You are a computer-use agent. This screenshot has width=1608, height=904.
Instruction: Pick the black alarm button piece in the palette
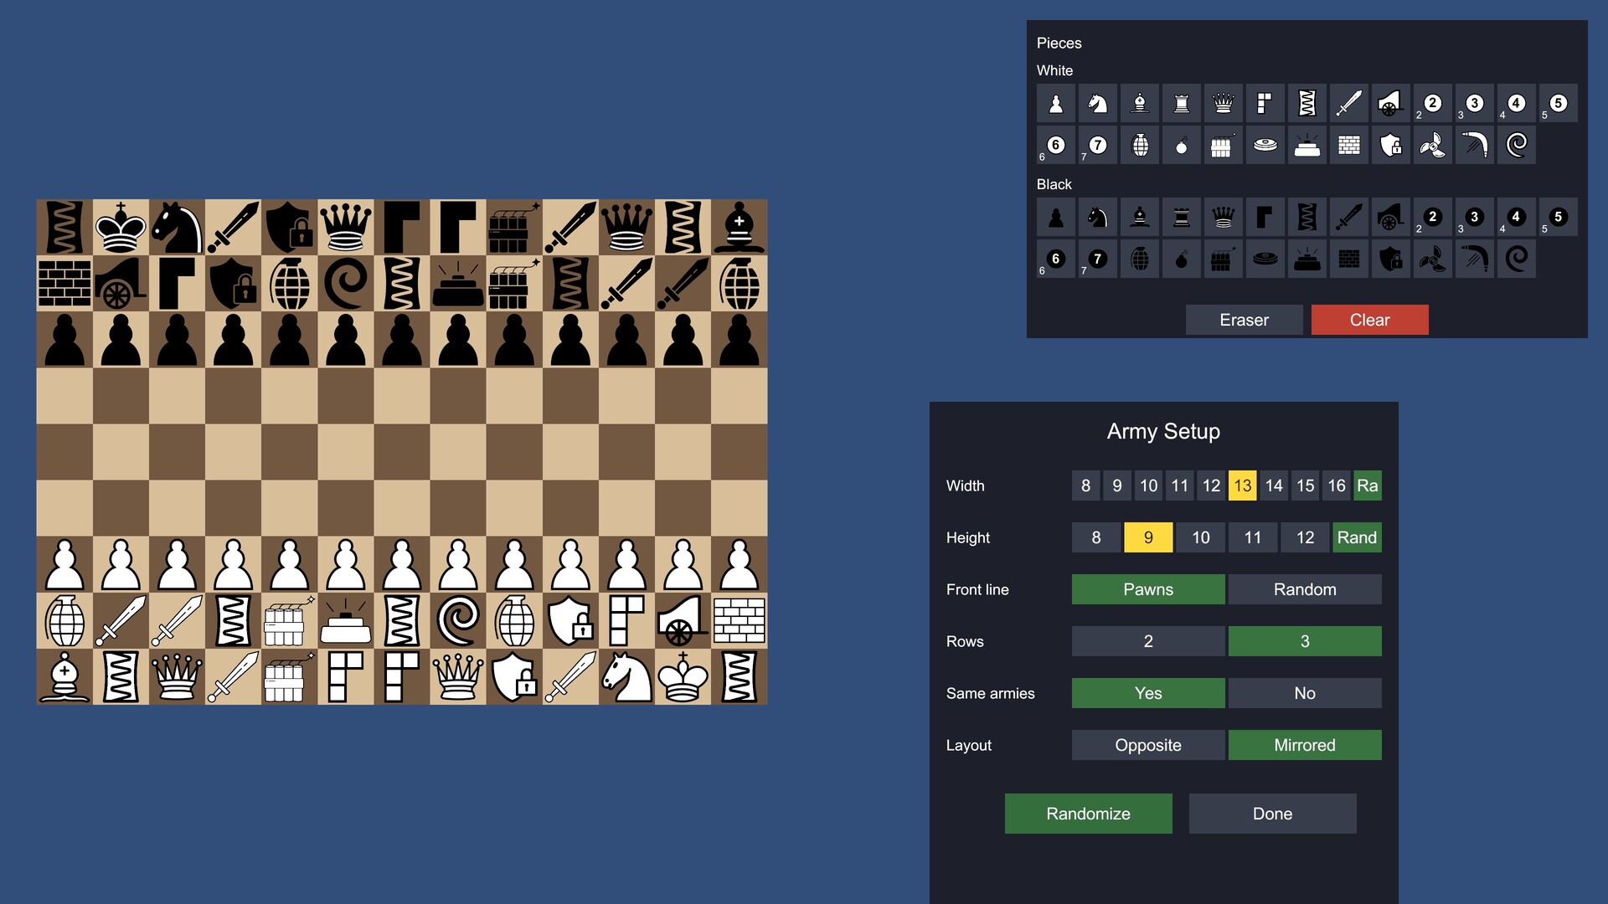pos(1306,259)
